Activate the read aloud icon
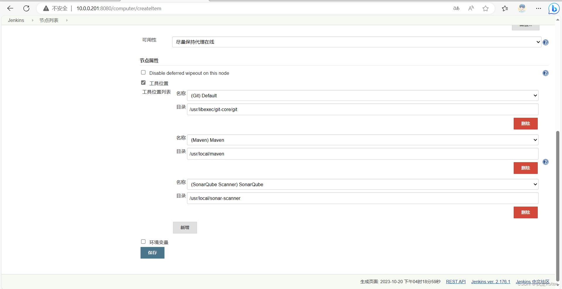 [471, 8]
